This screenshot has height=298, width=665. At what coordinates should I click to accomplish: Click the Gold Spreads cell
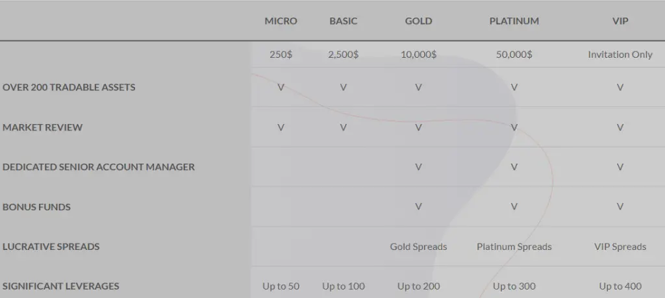pos(419,247)
